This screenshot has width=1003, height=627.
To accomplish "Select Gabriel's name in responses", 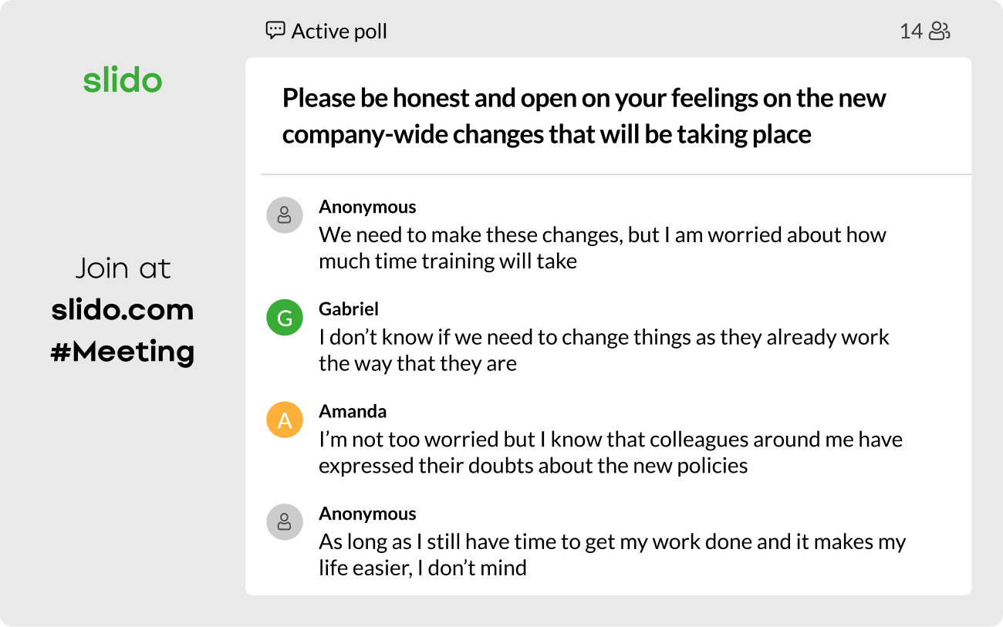I will tap(349, 309).
